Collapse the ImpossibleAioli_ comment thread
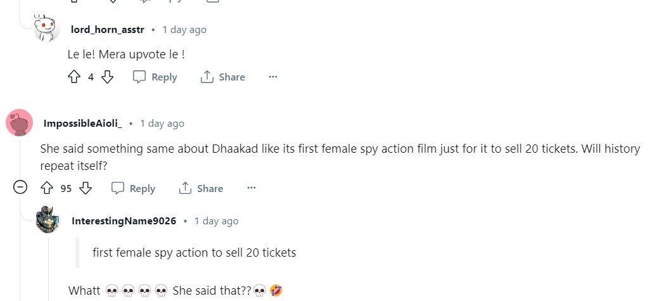650x301 pixels. [20, 188]
